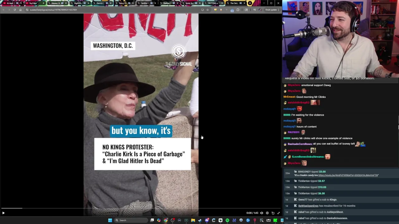Click the ILoveBoneclinksStreams username in chat
The width and height of the screenshot is (399, 224).
[x=308, y=157]
